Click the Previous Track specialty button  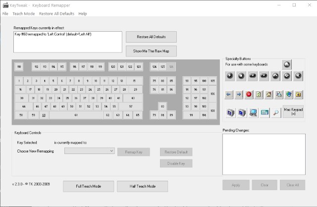pos(253,76)
